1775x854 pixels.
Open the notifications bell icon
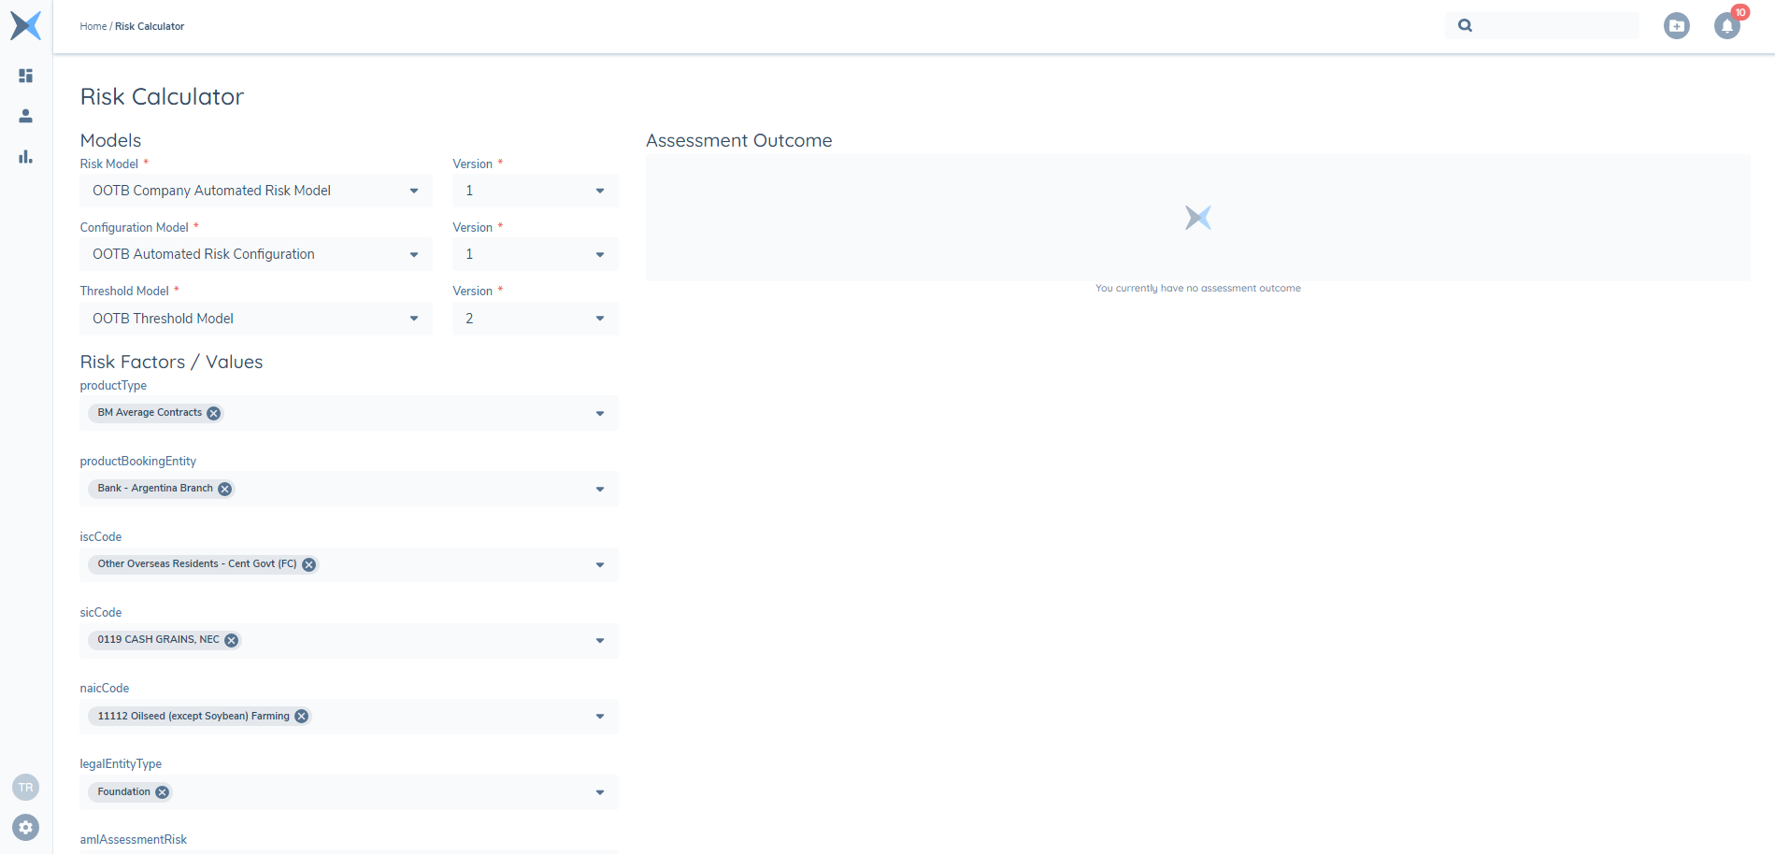[x=1726, y=26]
